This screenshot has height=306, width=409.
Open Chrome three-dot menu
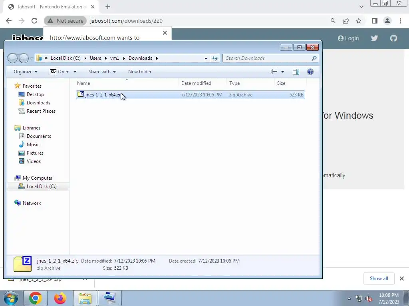pos(400,21)
